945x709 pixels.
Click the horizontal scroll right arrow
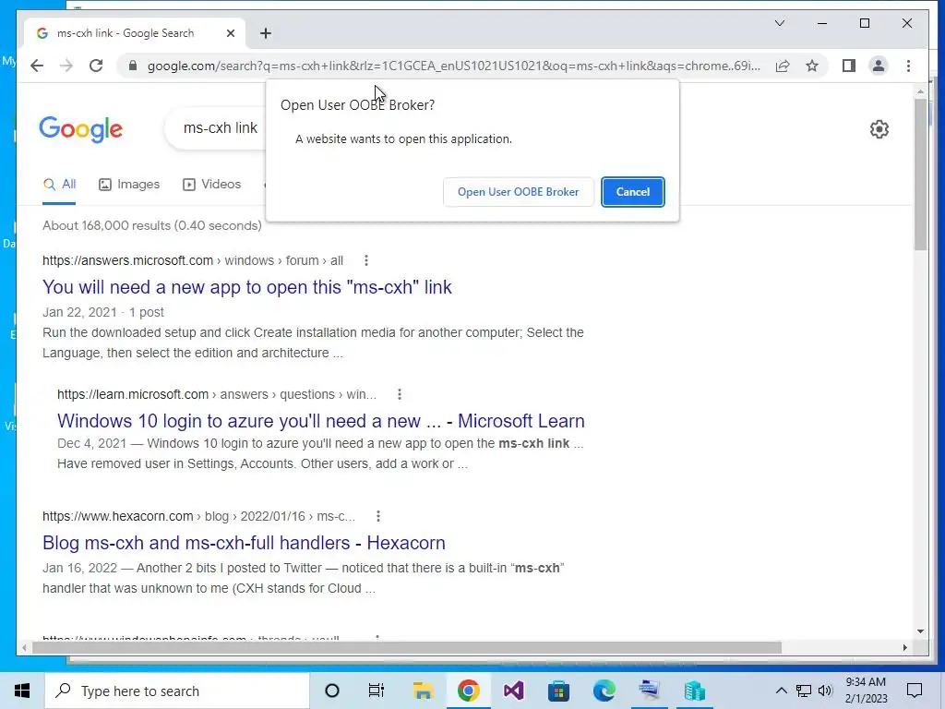pyautogui.click(x=904, y=647)
